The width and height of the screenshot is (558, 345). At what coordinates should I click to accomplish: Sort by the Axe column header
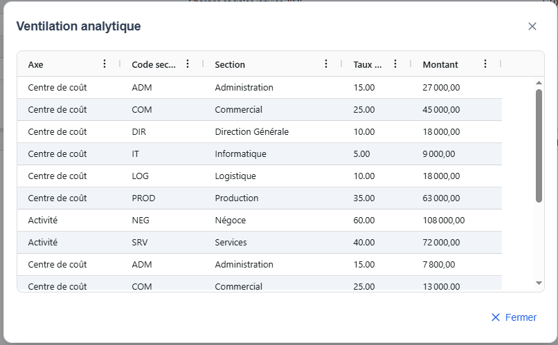pos(36,64)
